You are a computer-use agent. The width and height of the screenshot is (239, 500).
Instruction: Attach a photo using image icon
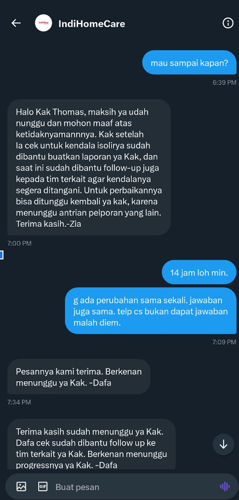(x=21, y=486)
